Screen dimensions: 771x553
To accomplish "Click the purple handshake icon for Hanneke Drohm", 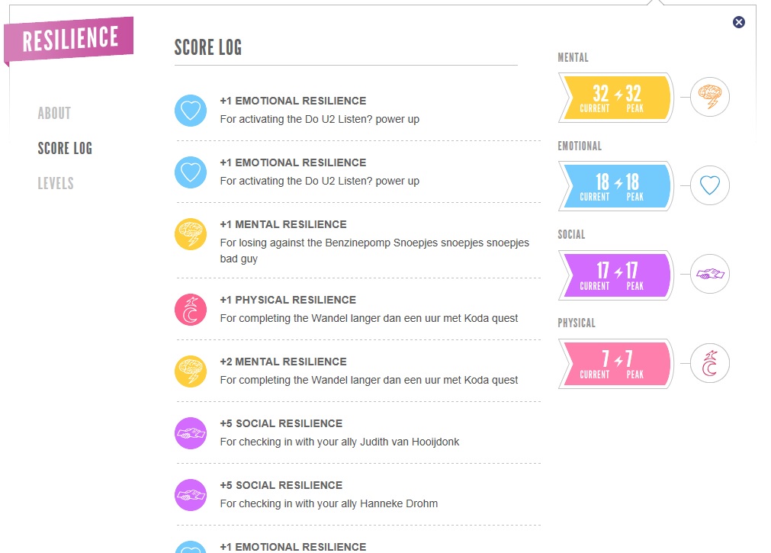I will 191,494.
